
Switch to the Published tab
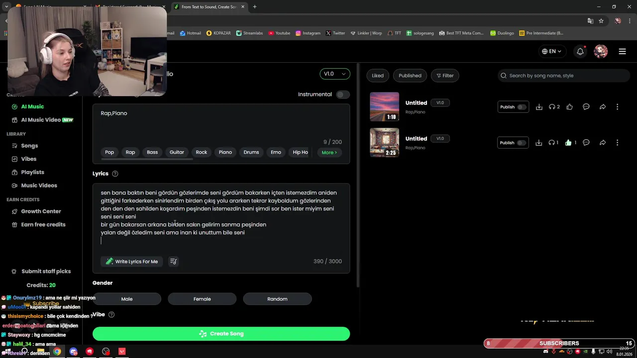pyautogui.click(x=410, y=76)
